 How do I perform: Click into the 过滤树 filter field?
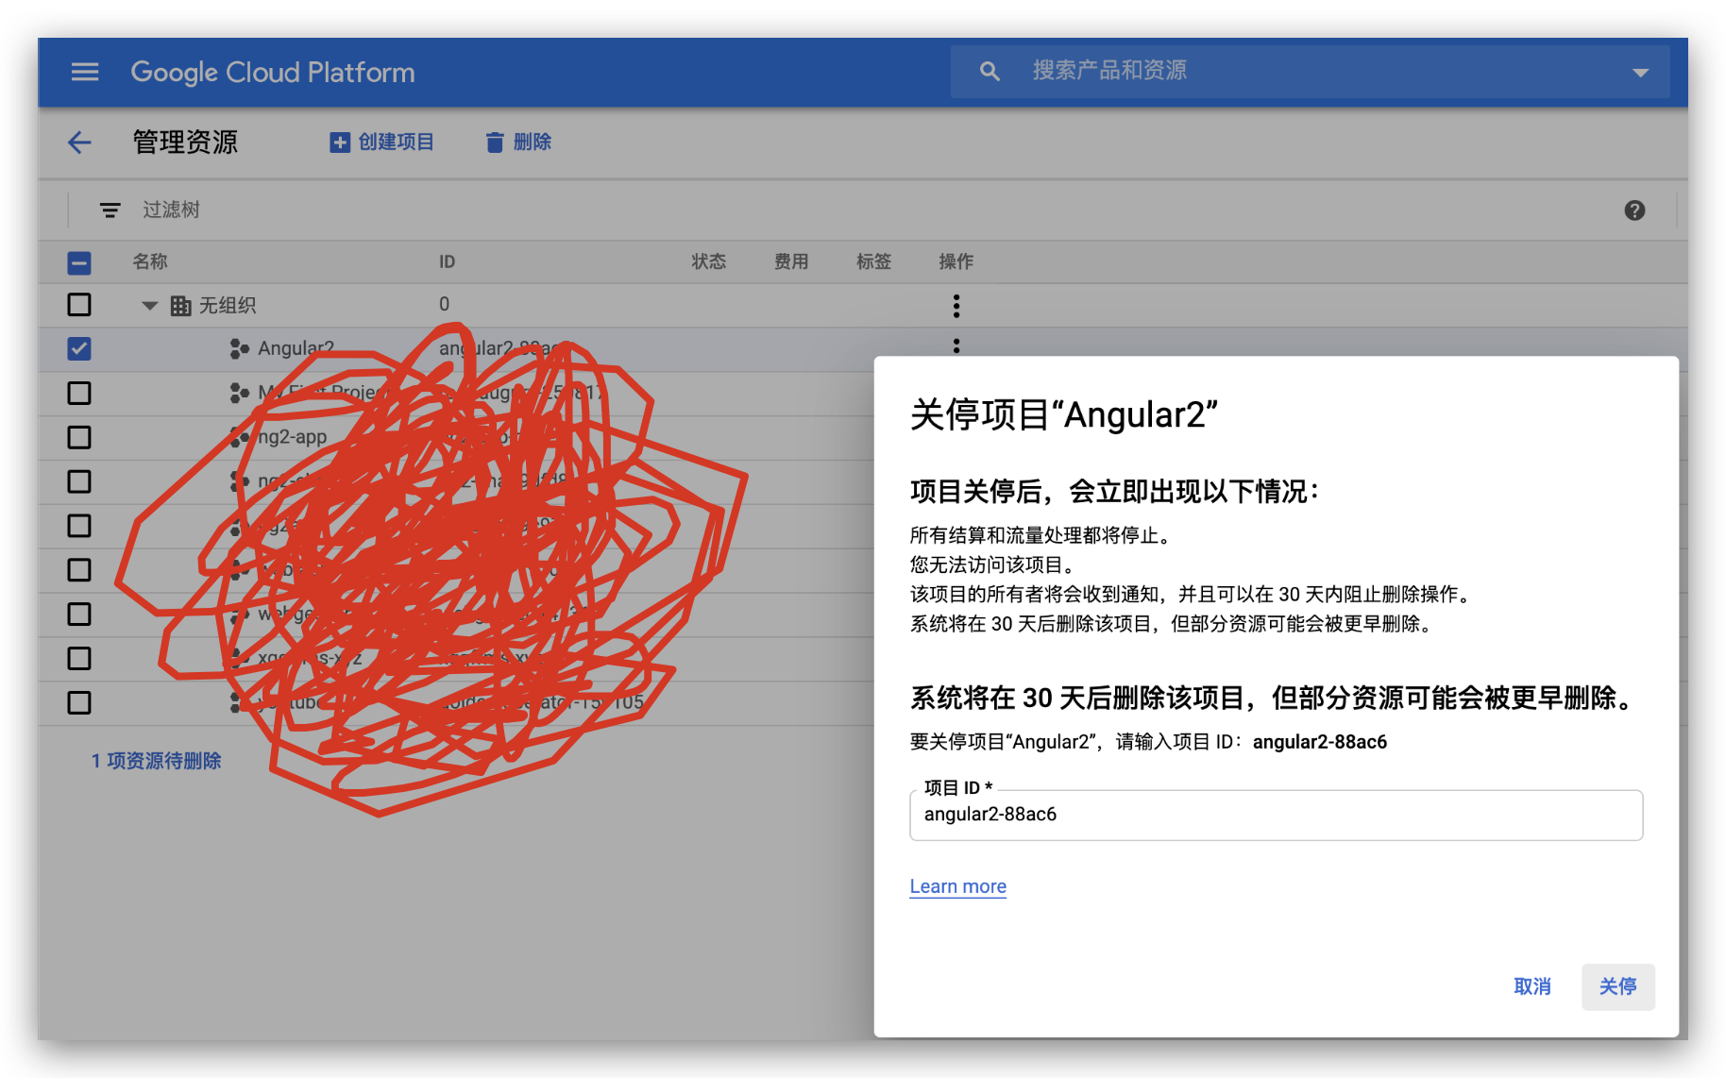pyautogui.click(x=171, y=210)
